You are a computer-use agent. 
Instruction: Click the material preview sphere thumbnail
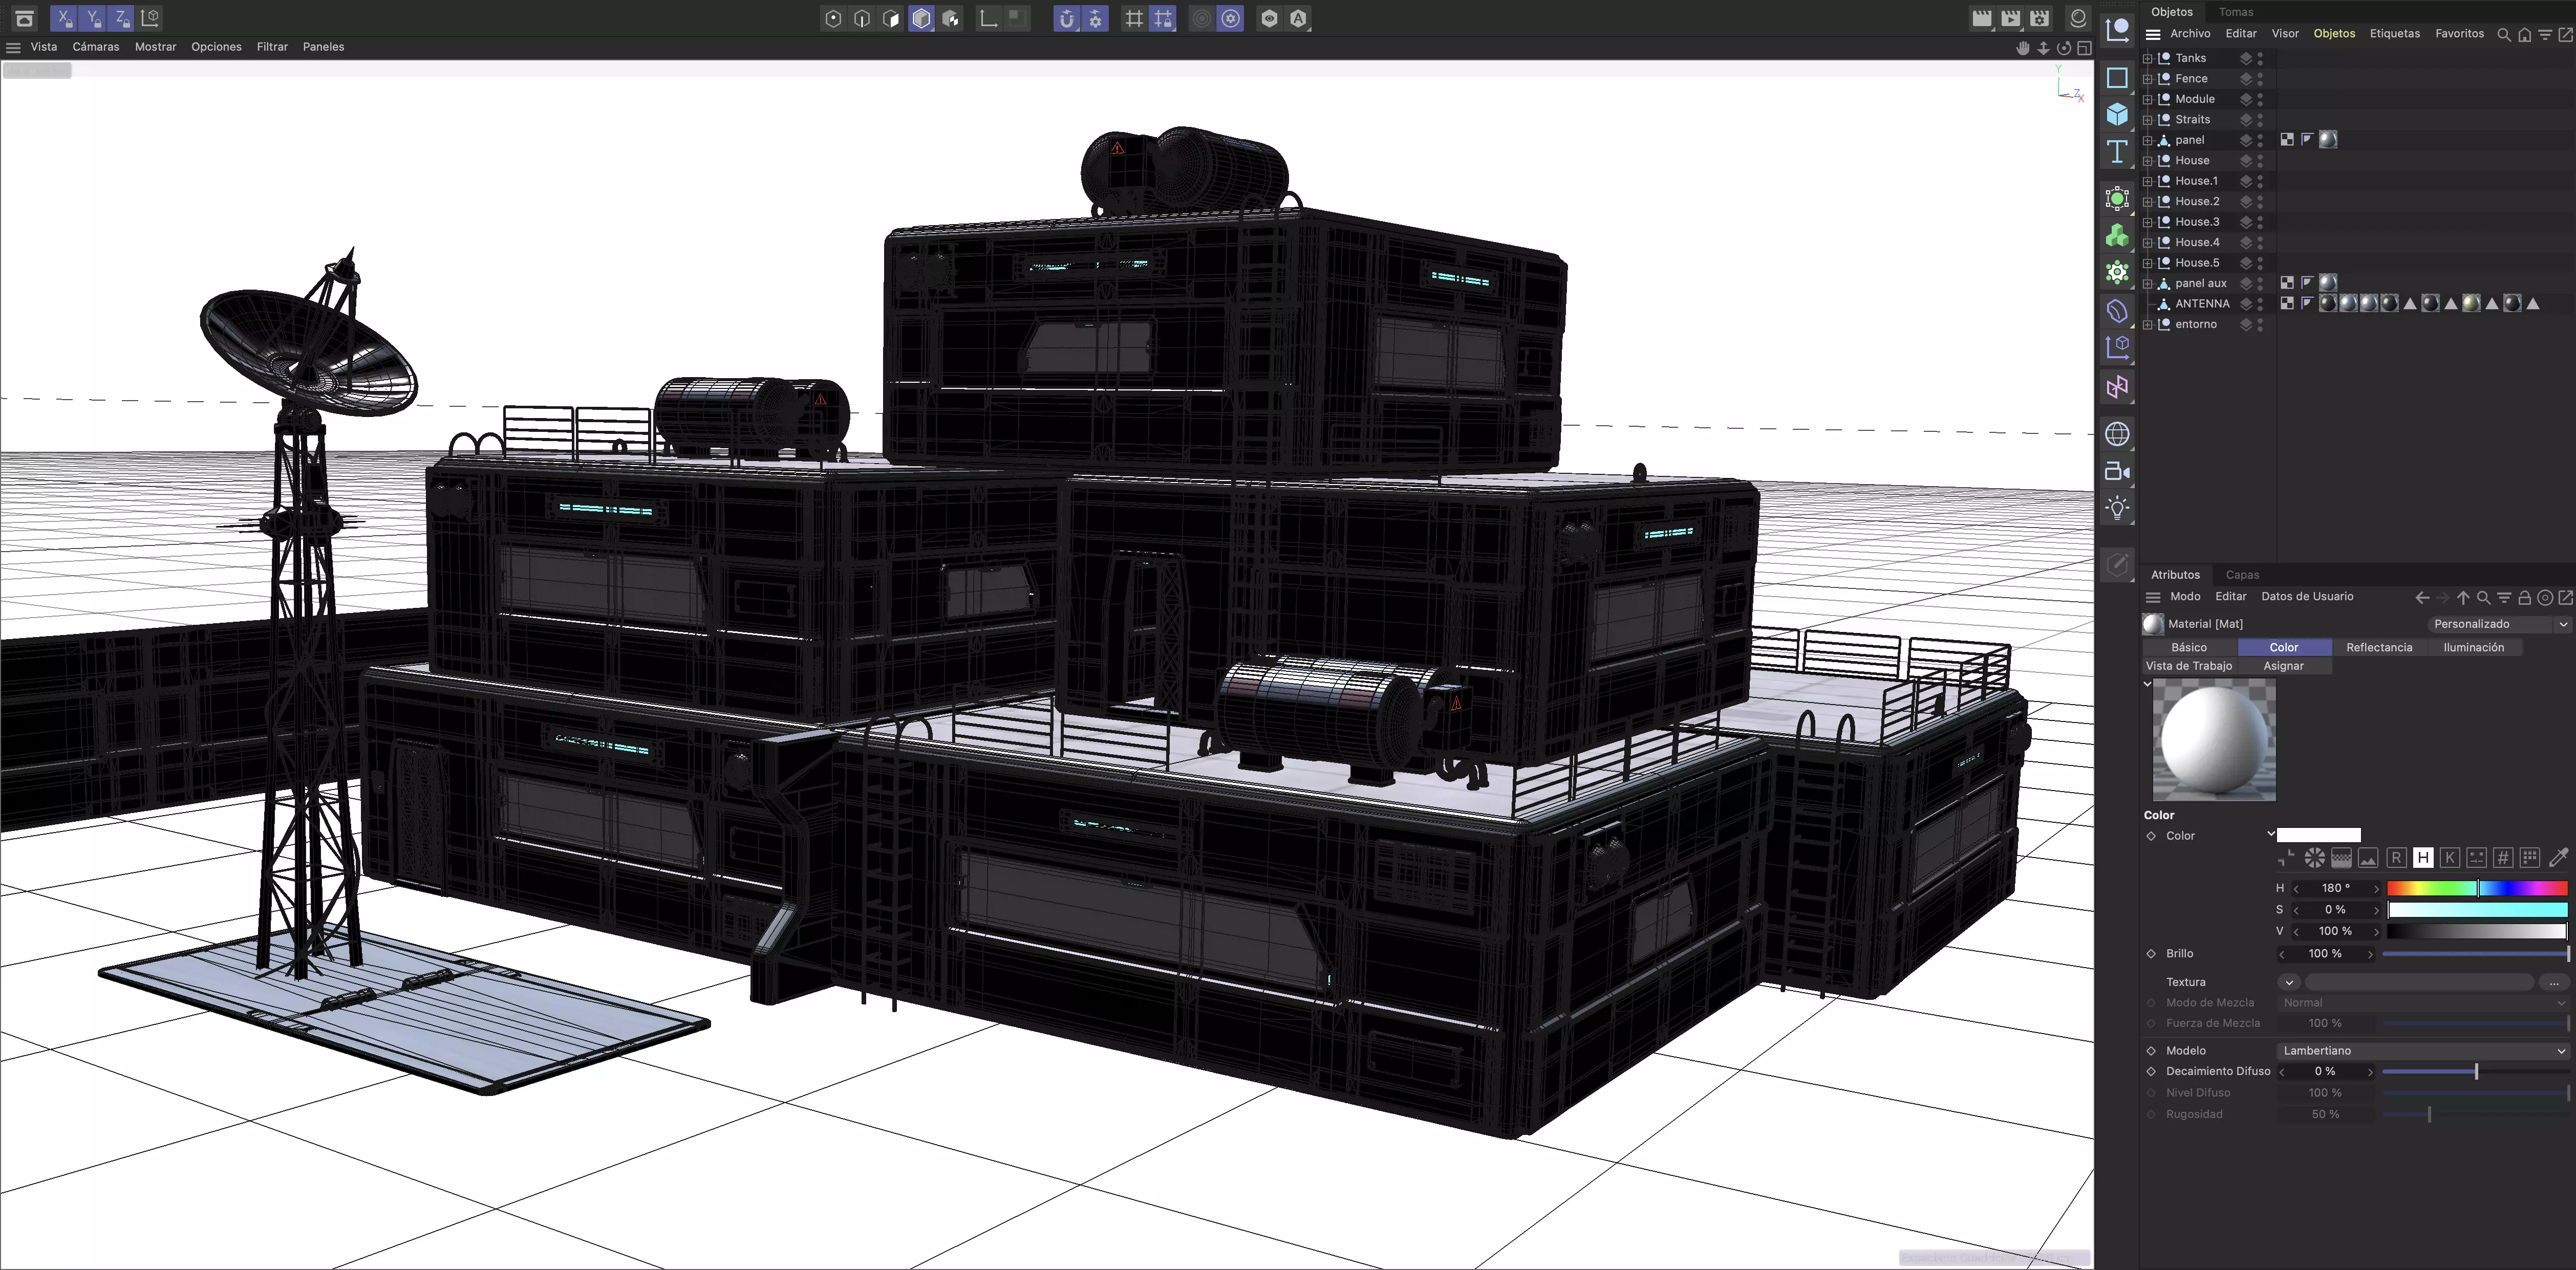2214,739
